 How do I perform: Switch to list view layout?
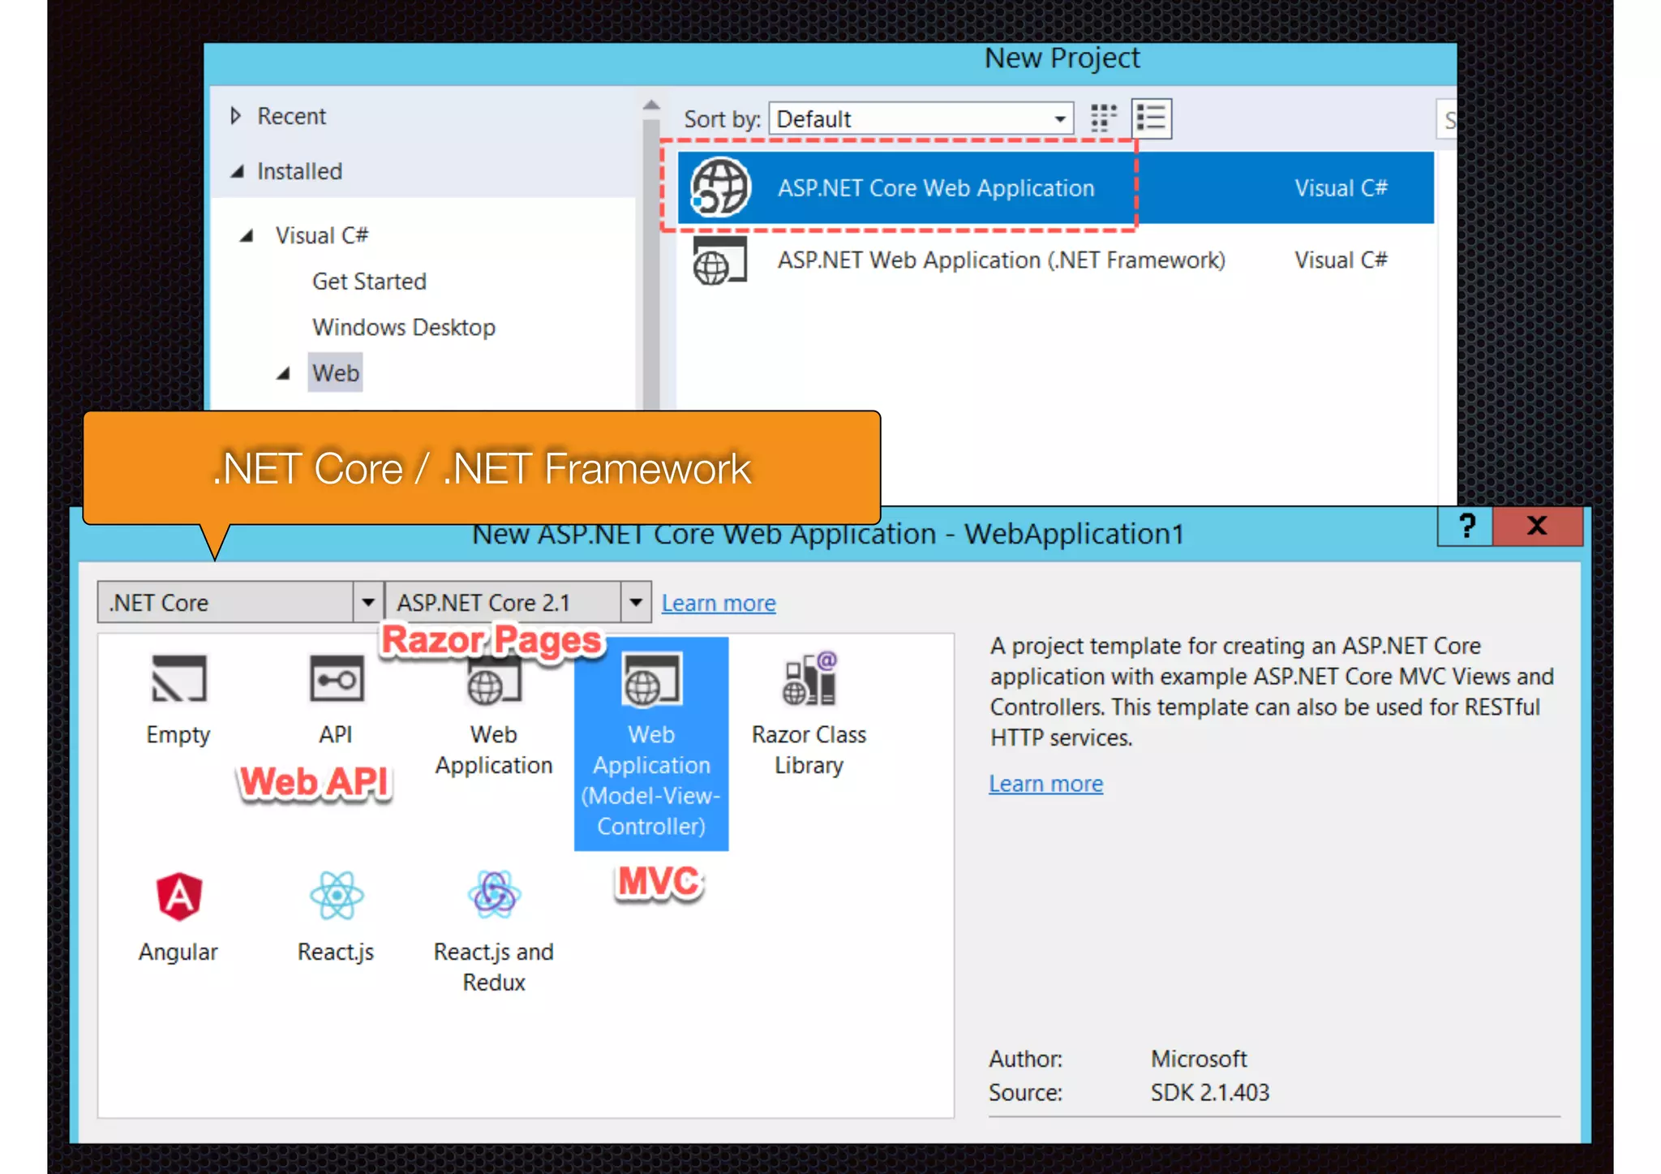point(1151,118)
